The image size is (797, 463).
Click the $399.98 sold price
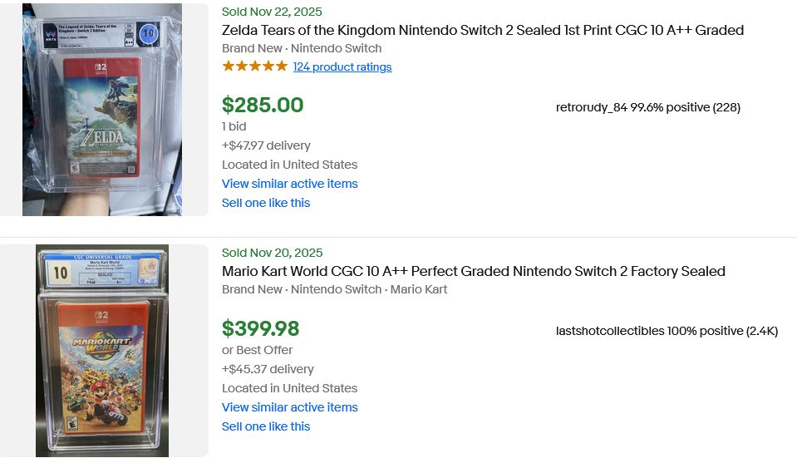pos(260,329)
